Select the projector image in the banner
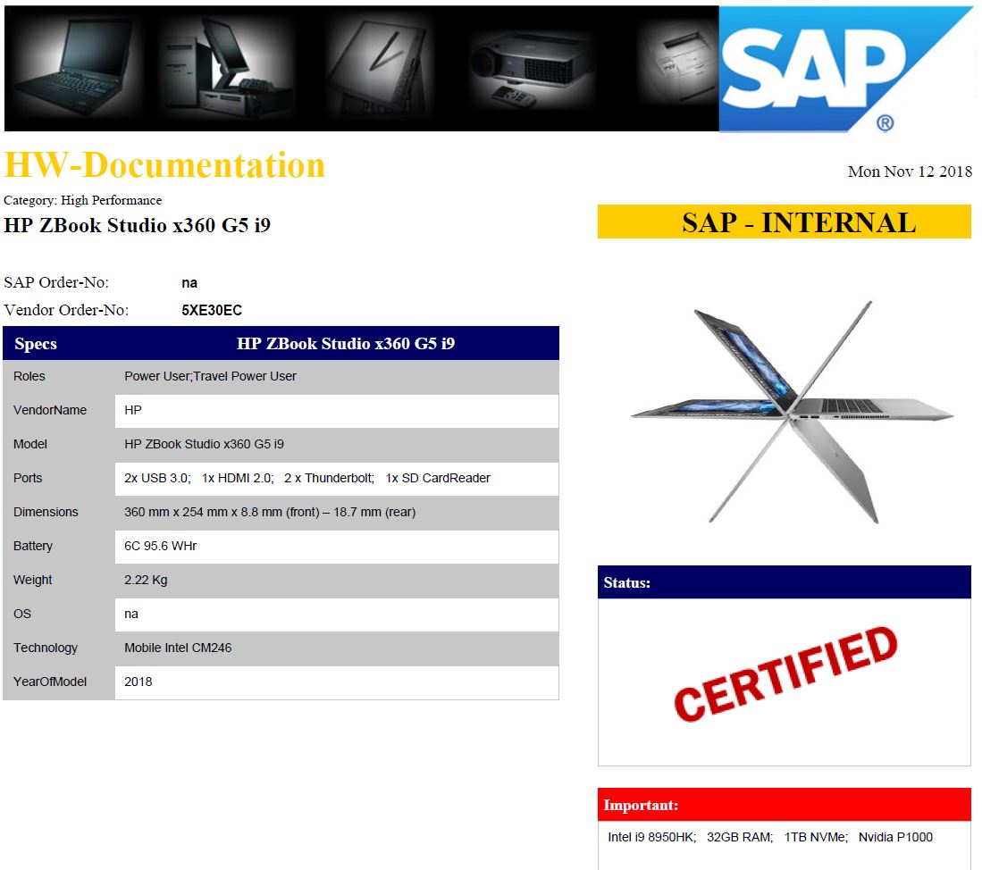This screenshot has height=870, width=982. (x=531, y=69)
